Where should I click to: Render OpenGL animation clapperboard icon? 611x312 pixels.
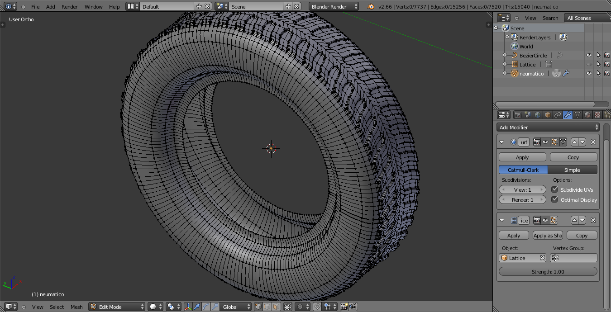tap(353, 307)
